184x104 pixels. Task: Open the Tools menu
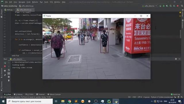(x=46, y=2)
